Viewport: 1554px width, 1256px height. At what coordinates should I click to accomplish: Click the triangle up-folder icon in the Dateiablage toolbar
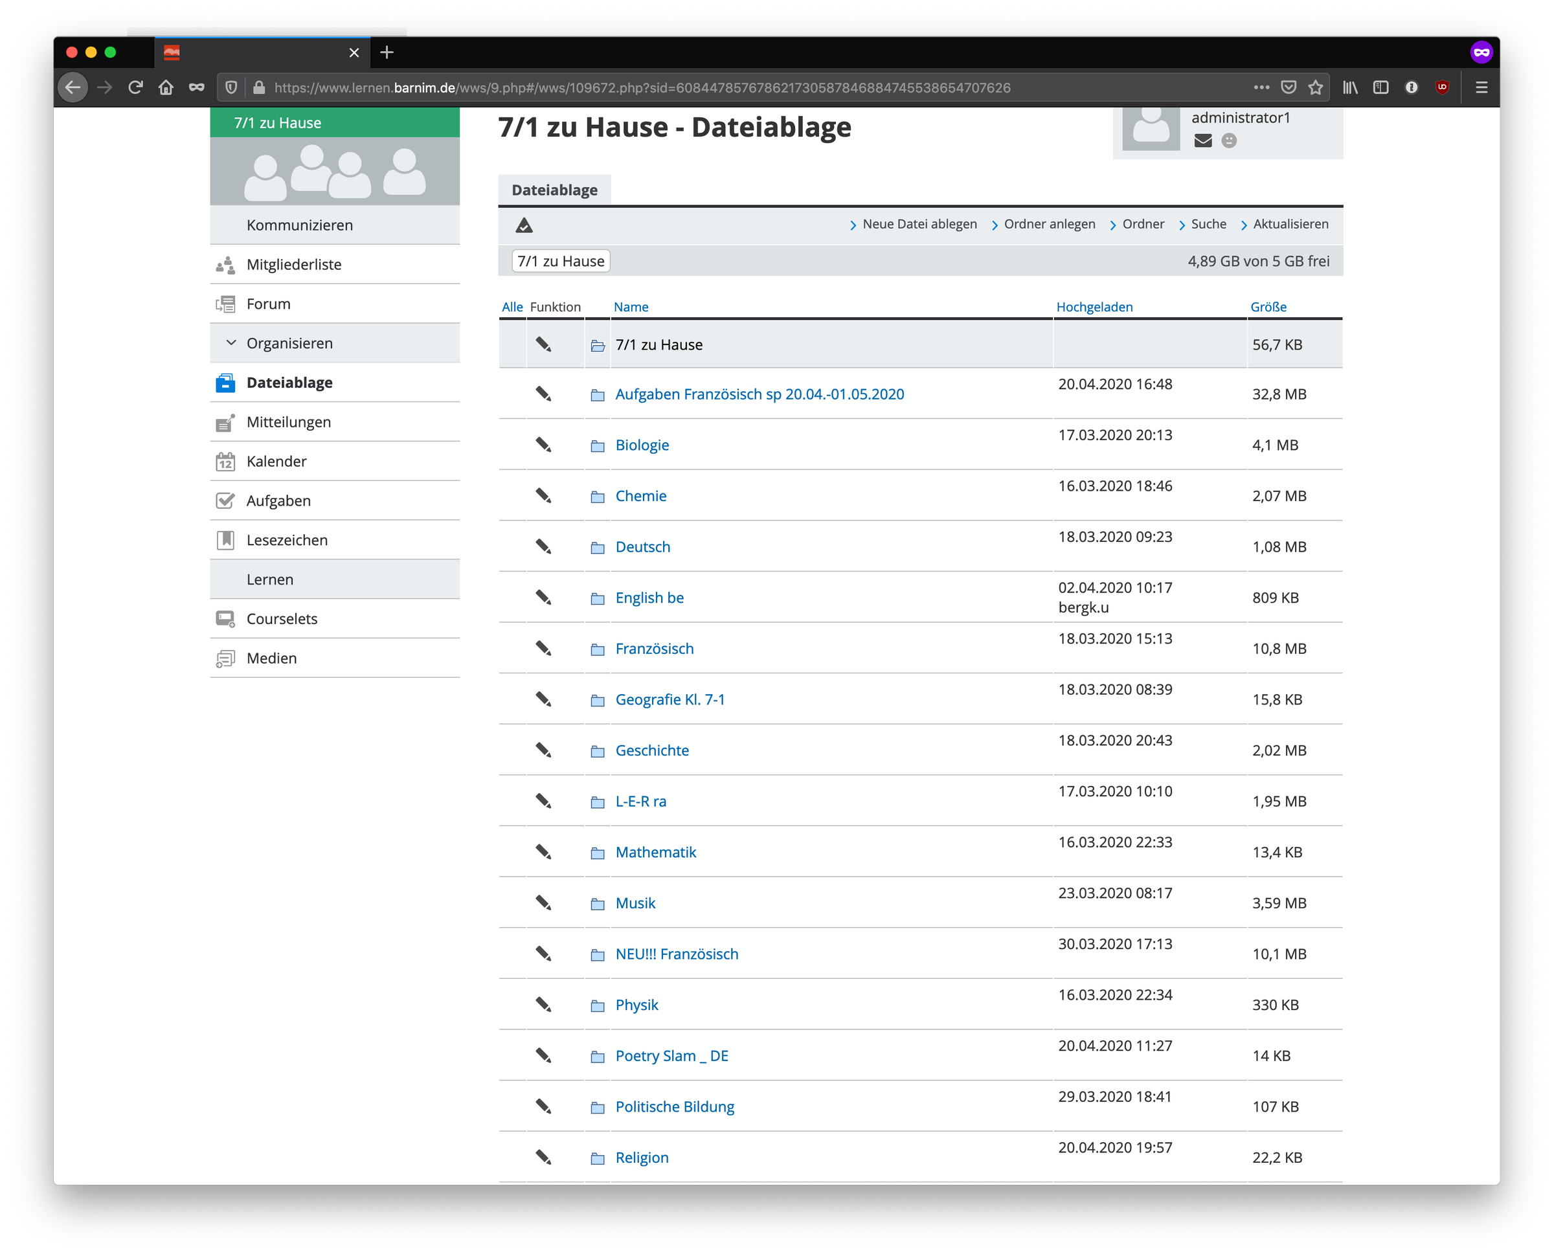coord(524,225)
